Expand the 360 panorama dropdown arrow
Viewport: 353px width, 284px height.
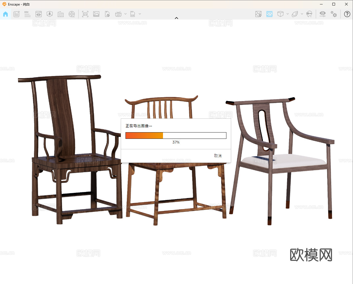[125, 14]
